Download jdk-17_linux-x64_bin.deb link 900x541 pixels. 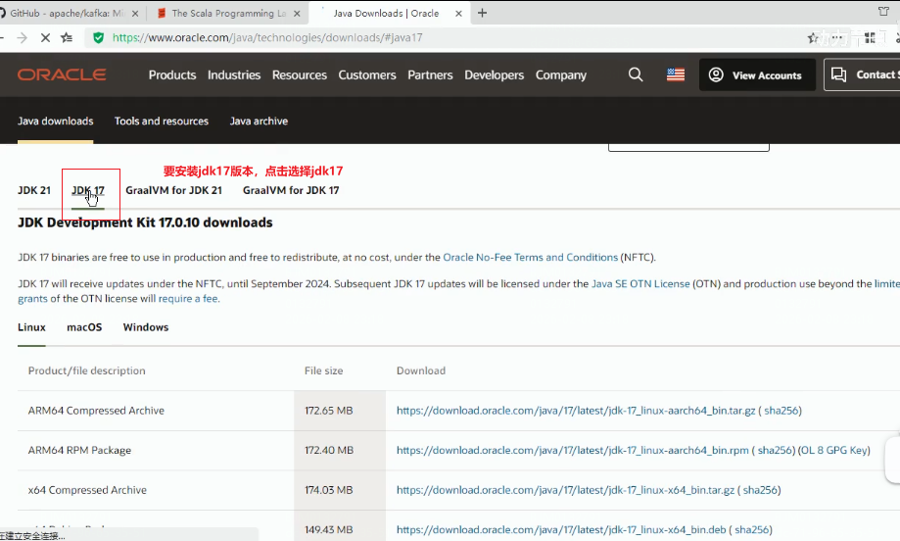pos(561,529)
